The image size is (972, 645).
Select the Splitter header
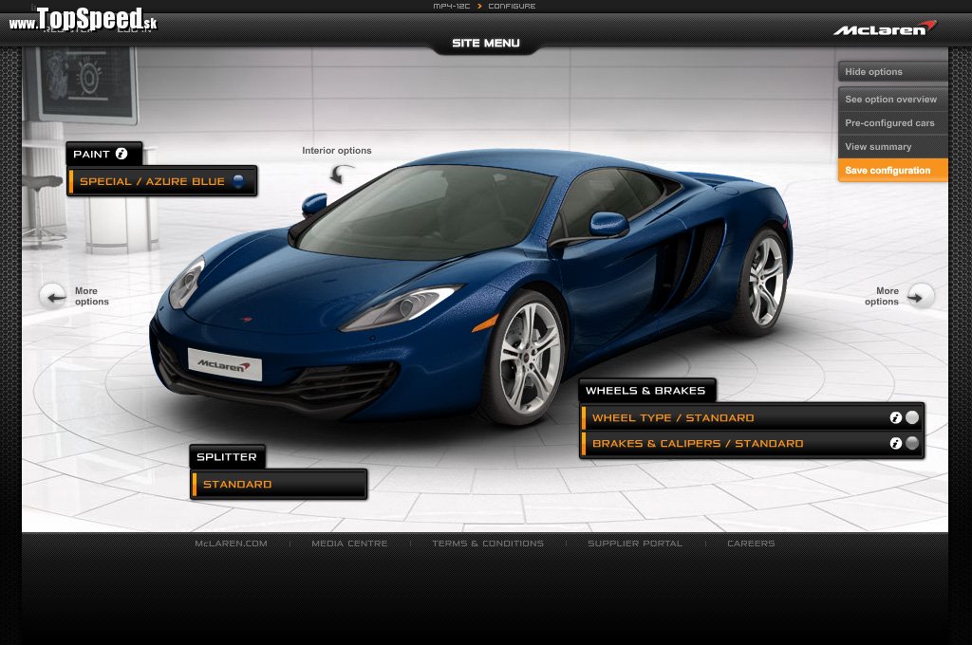(227, 456)
